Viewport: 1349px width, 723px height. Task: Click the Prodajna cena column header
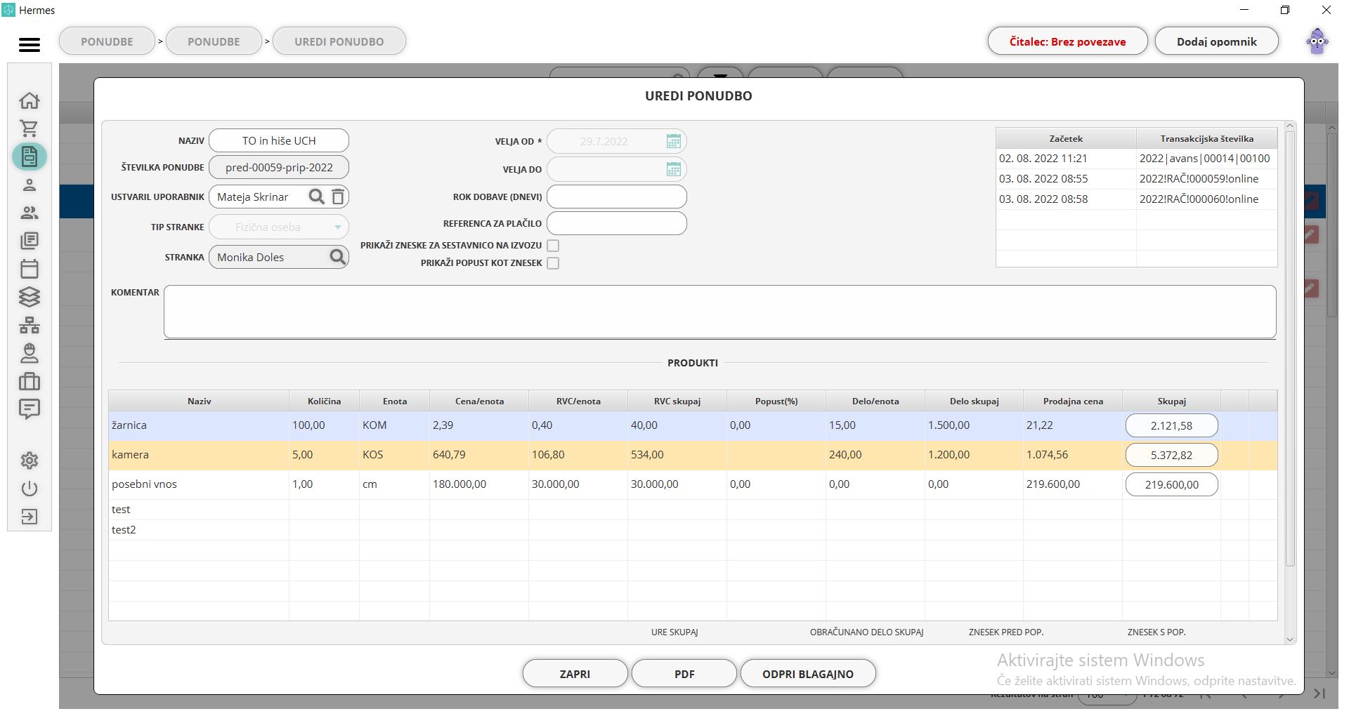pos(1073,401)
